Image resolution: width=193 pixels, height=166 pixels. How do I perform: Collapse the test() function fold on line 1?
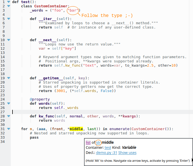point(8,2)
